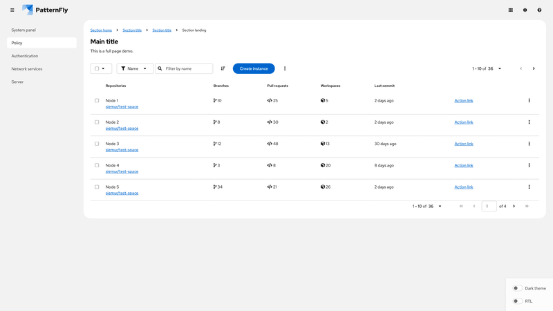Click Action link in Node 5 row
Screen dimensions: 553x311
click(x=464, y=187)
